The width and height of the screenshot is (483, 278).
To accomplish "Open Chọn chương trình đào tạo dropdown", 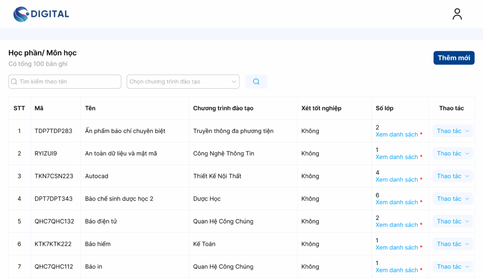I will coord(183,82).
